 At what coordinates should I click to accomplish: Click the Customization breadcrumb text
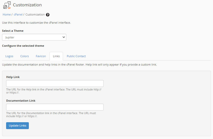tap(35, 14)
